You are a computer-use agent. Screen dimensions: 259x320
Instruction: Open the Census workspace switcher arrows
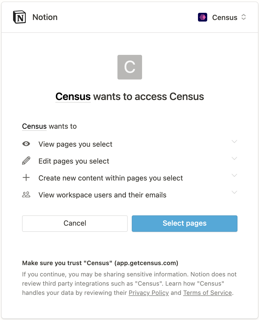click(x=244, y=17)
